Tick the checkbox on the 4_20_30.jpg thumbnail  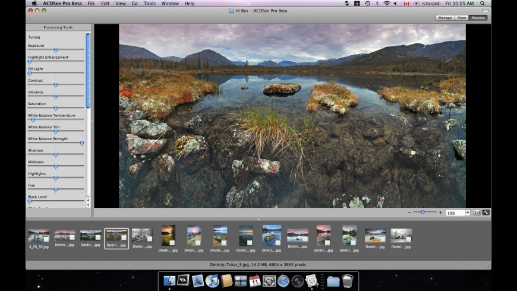tap(46, 239)
